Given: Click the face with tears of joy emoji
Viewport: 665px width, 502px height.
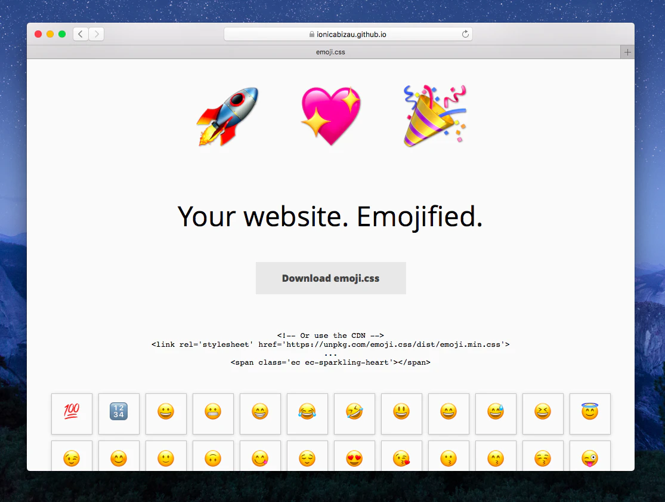Looking at the screenshot, I should [307, 414].
